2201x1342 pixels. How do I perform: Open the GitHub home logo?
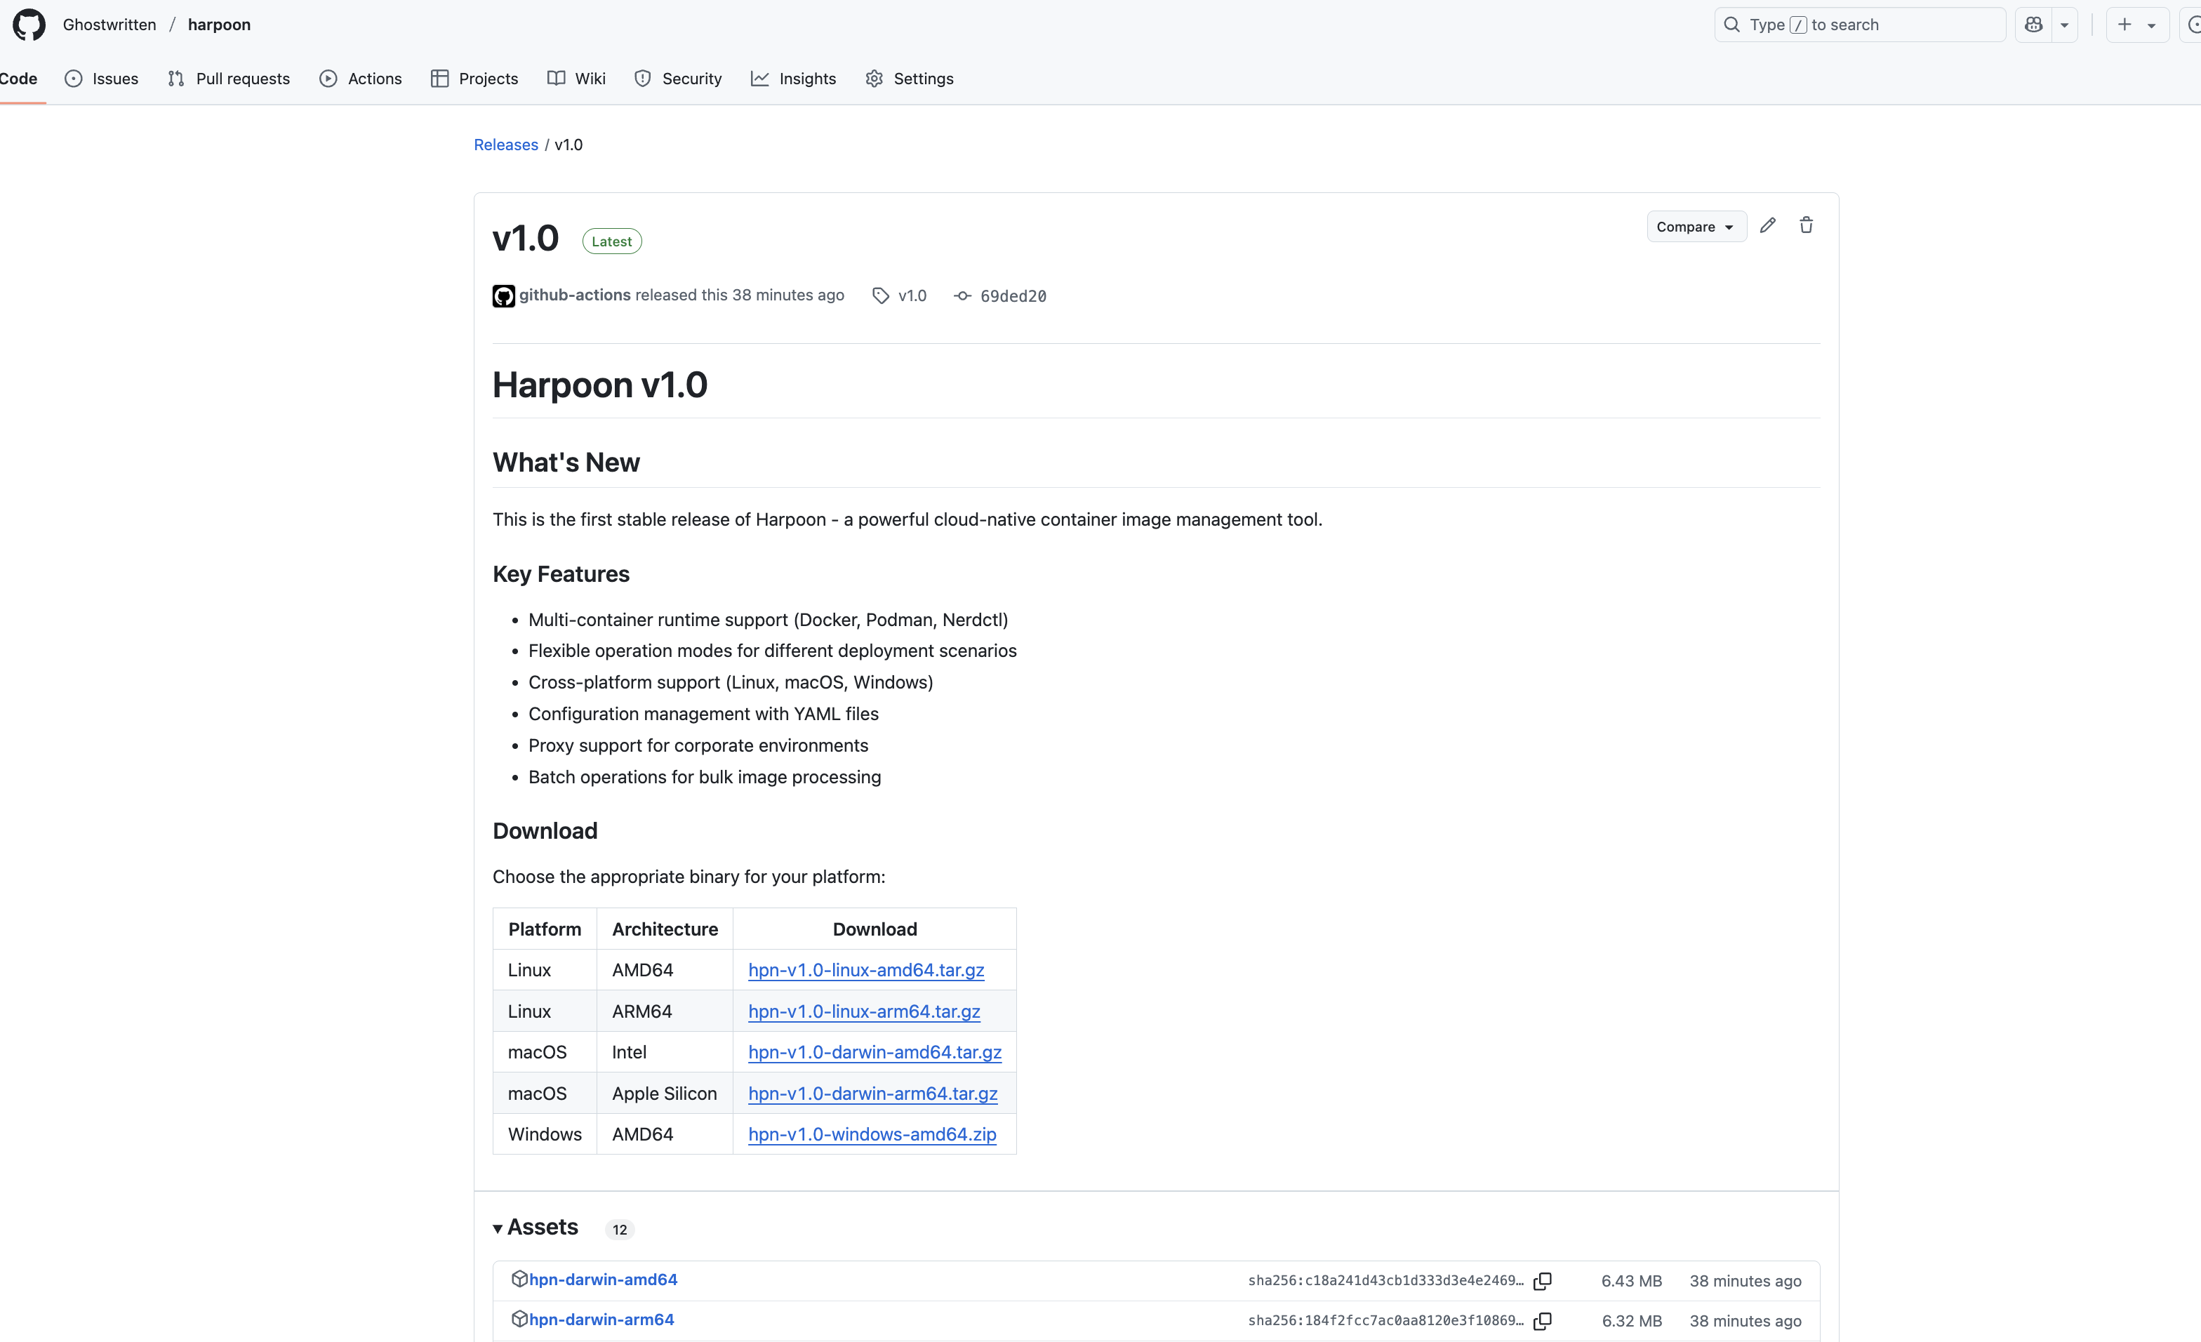point(29,25)
